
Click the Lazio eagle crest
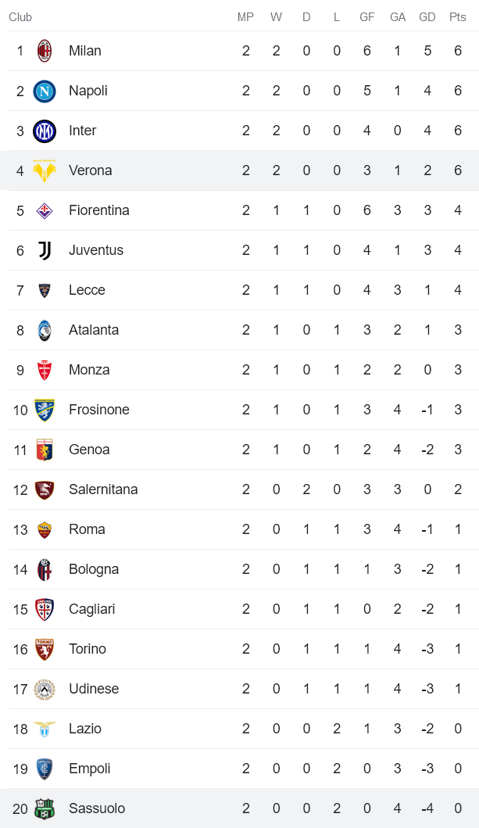(x=45, y=729)
